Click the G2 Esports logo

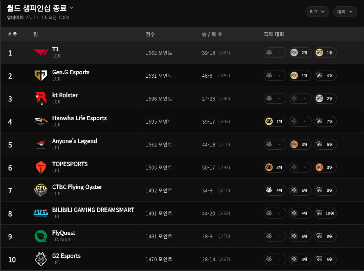(x=41, y=259)
